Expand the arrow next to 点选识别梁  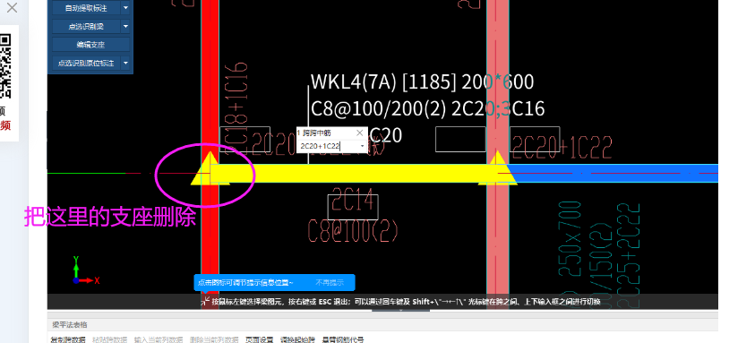125,27
